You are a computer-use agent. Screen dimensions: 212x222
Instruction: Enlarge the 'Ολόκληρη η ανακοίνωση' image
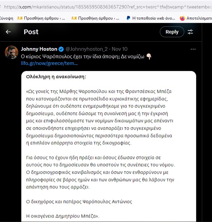tap(109, 147)
